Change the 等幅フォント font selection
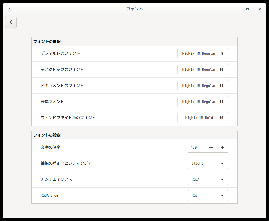This screenshot has width=269, height=221. coord(203,102)
